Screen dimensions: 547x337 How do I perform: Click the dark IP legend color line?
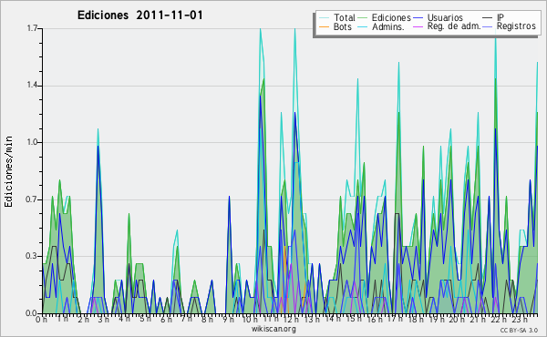488,18
